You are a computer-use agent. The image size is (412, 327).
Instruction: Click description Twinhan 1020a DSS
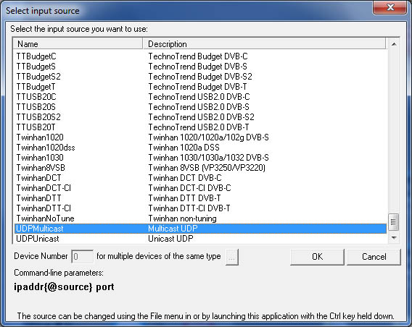184,148
